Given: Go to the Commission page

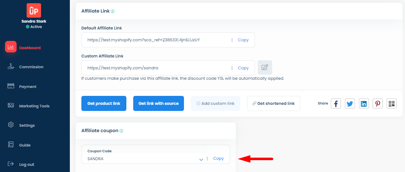Looking at the screenshot, I should pos(31,67).
